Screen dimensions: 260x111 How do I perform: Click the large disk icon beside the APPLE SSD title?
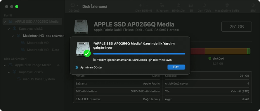81,27
